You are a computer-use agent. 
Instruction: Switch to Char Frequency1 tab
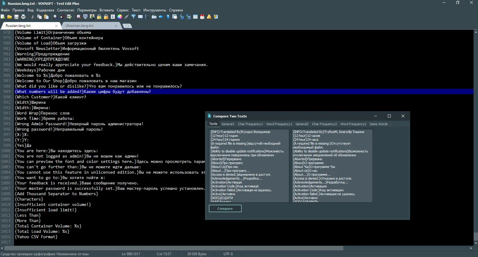click(x=250, y=124)
